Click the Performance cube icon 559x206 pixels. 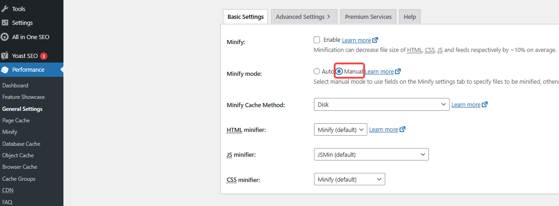click(5, 70)
